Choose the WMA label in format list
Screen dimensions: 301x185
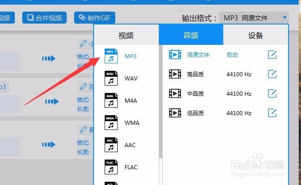pos(132,123)
